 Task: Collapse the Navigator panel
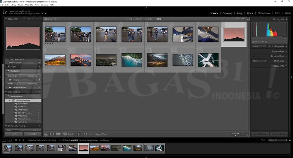[6, 19]
